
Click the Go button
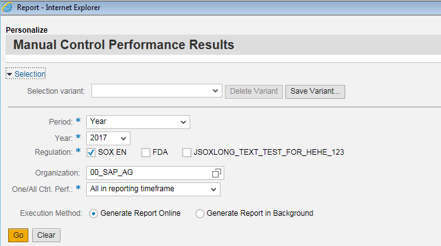(18, 235)
